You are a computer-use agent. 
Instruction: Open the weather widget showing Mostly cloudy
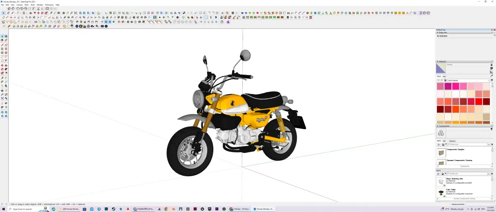(452, 209)
